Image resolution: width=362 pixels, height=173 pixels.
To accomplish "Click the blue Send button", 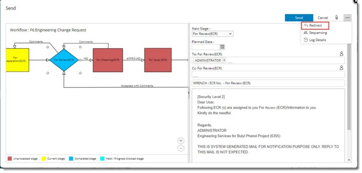I will 299,18.
